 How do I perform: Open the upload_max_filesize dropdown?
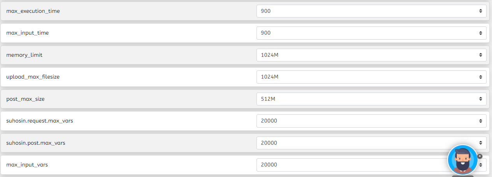point(371,77)
